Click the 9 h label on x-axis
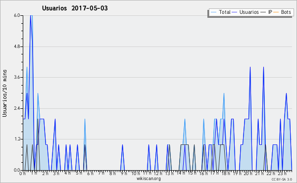This screenshot has width=297, height=183. [124, 173]
